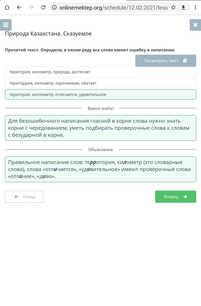201x306 pixels.
Task: Open site info icon in address bar
Action: pyautogui.click(x=54, y=7)
